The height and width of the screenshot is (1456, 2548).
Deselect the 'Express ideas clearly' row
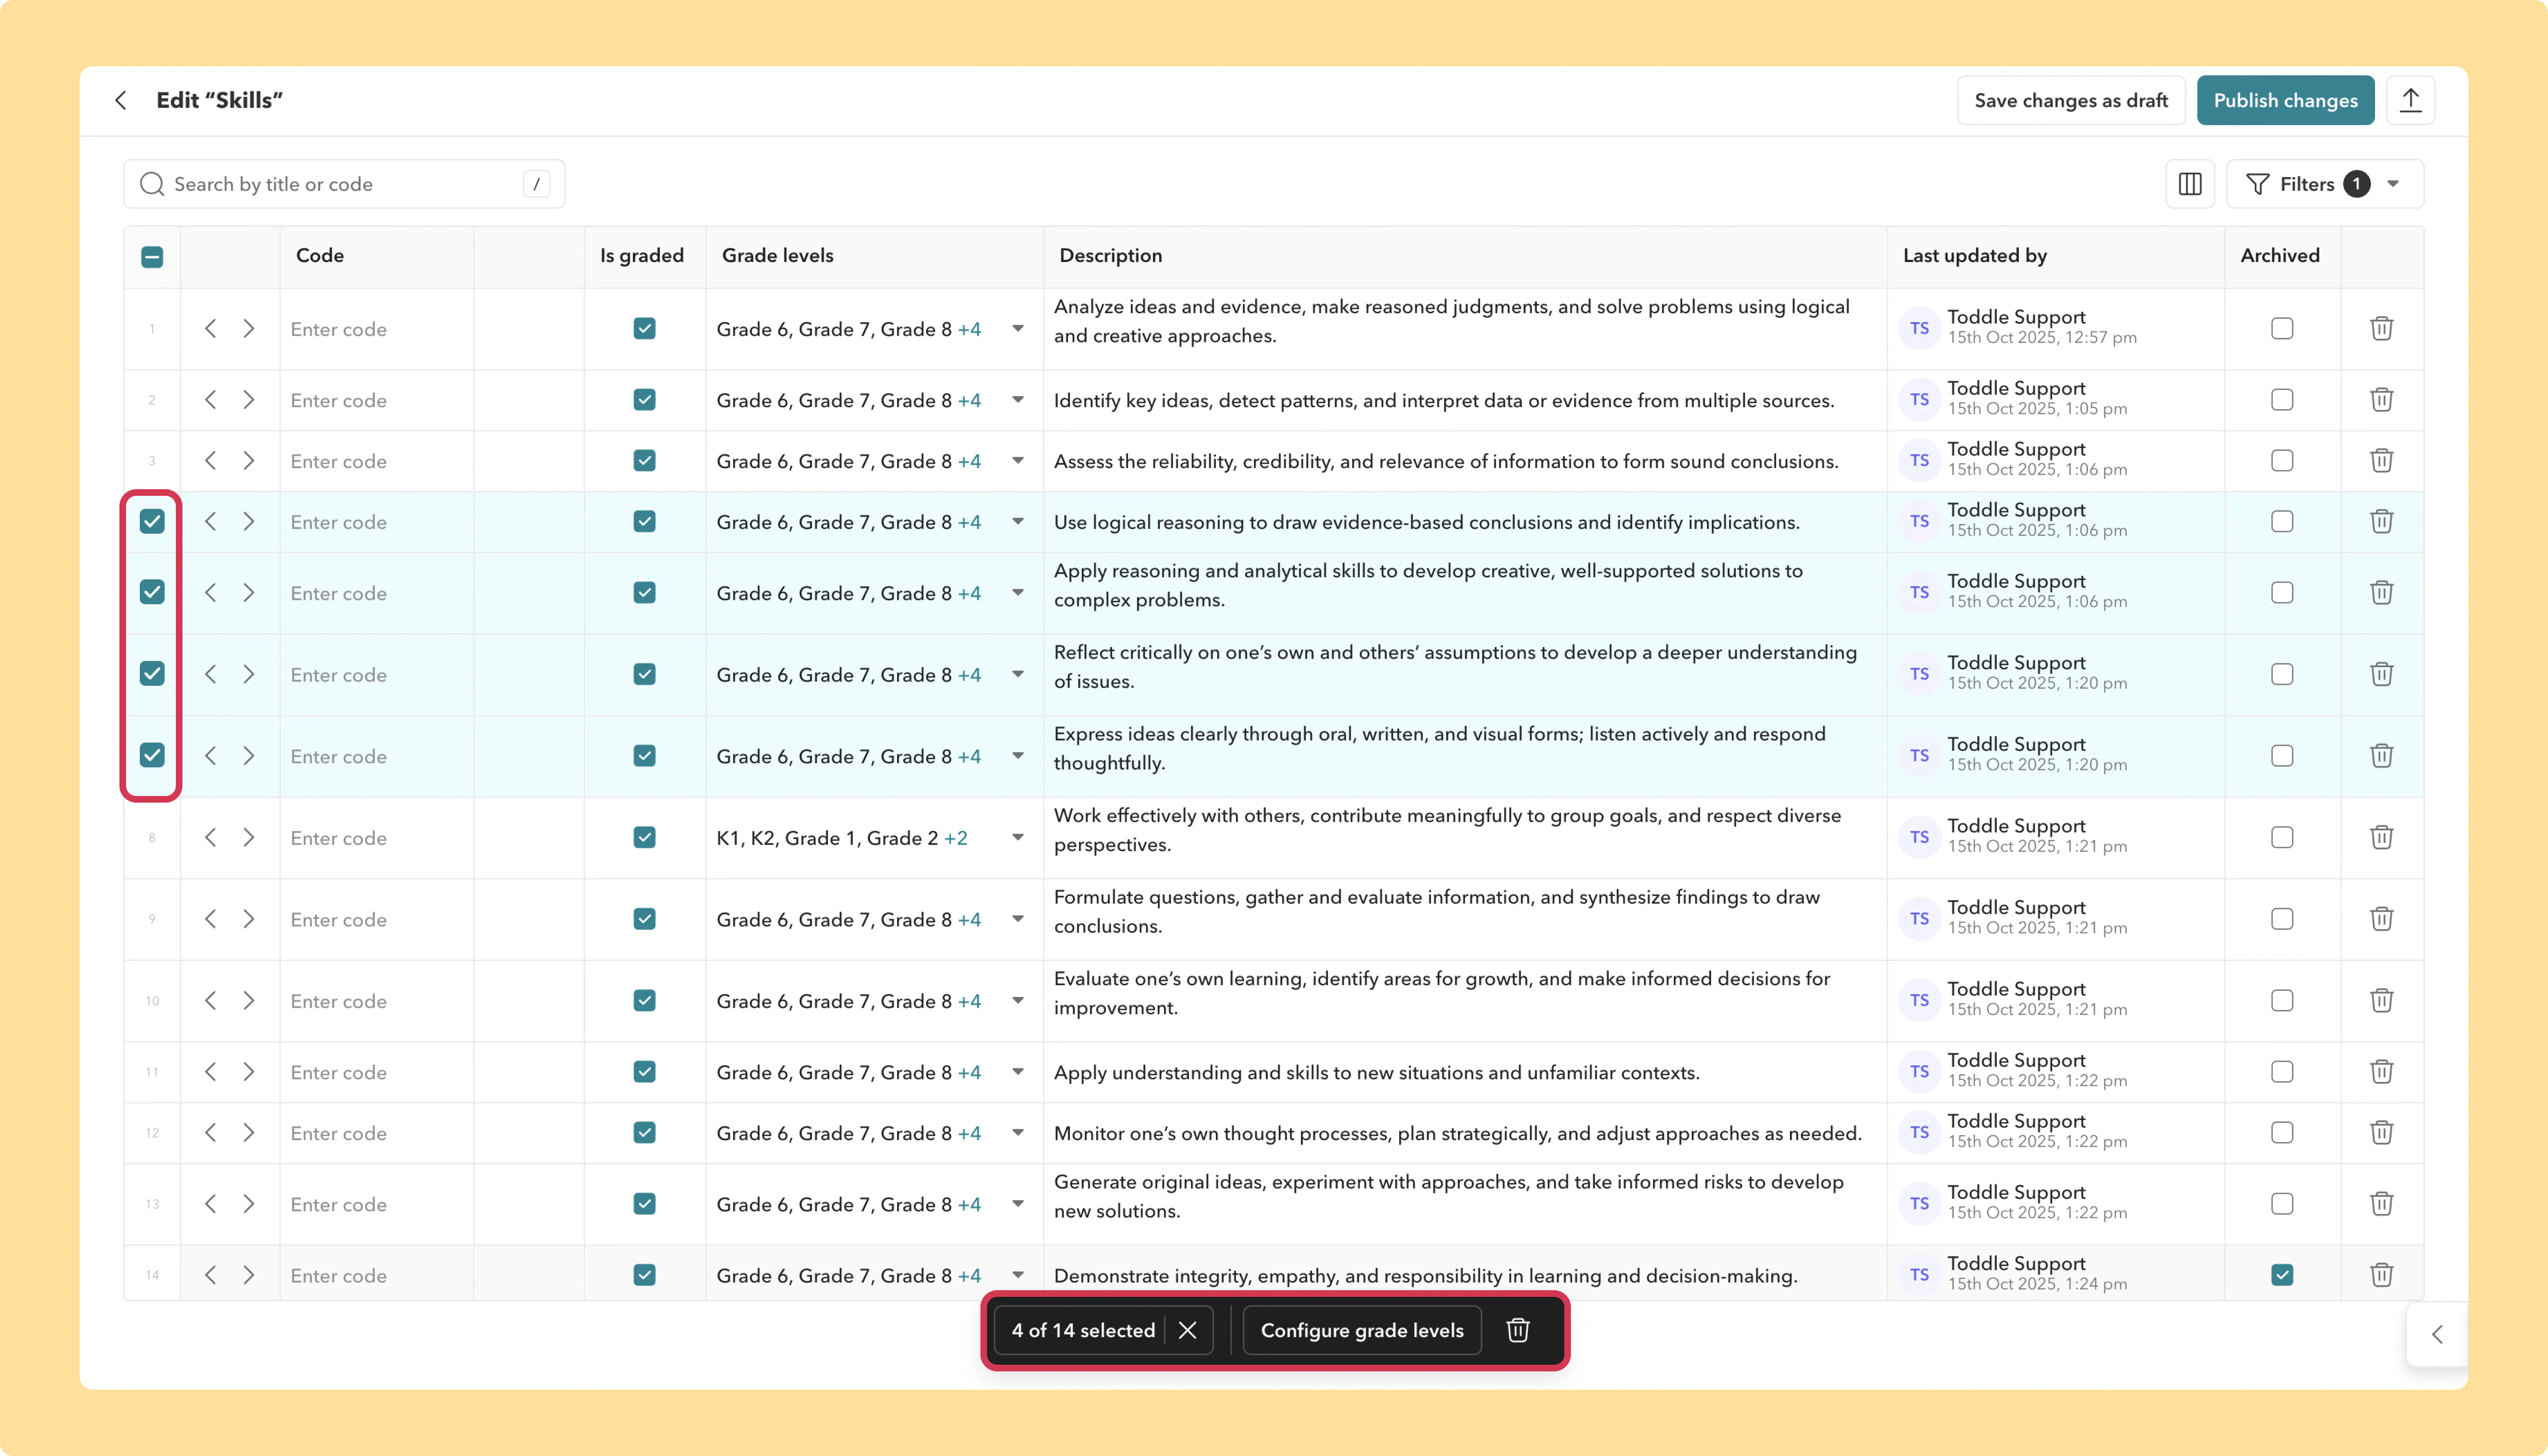(x=152, y=755)
